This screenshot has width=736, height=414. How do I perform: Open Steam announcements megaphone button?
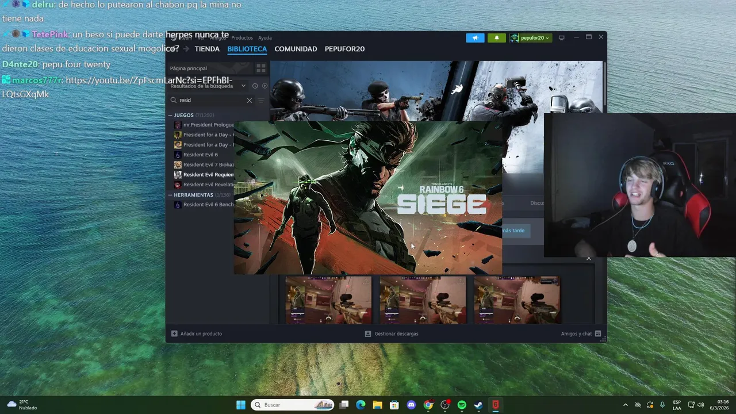(475, 38)
